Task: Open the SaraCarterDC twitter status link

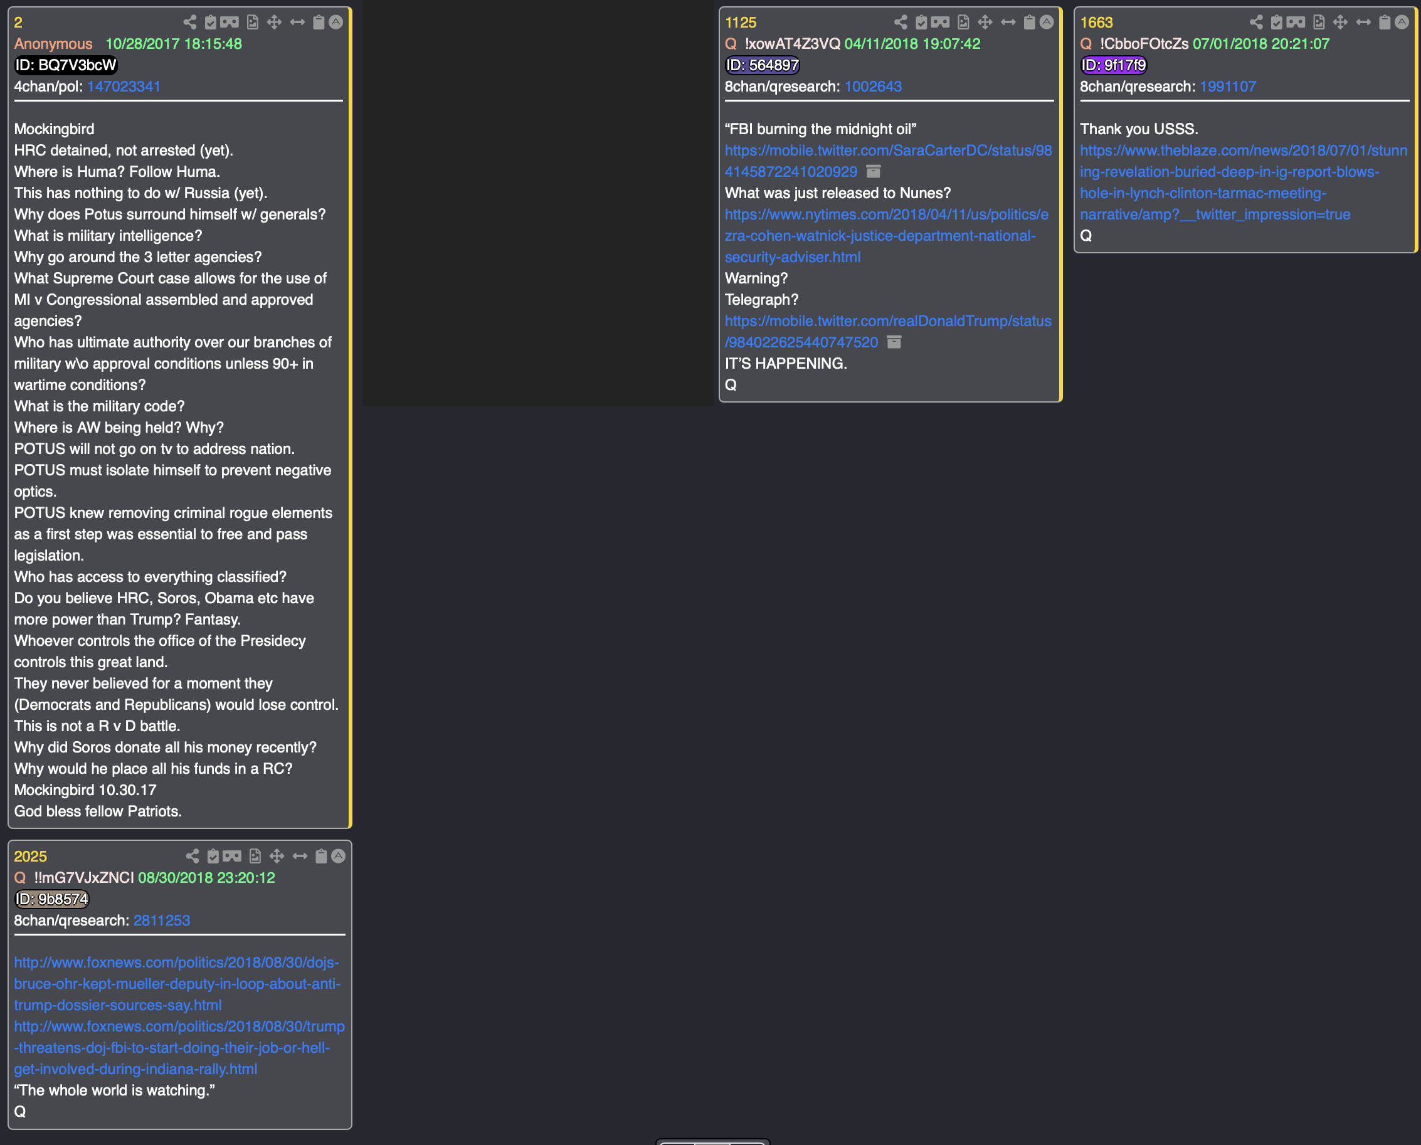Action: [x=888, y=161]
